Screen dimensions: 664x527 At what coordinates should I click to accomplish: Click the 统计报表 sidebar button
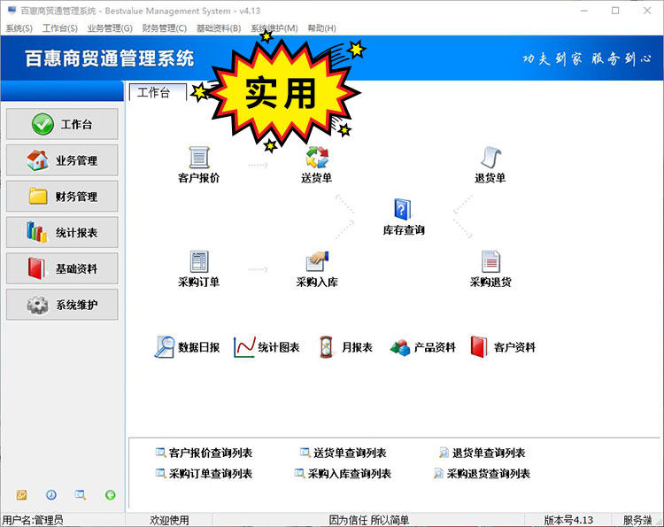(x=62, y=233)
